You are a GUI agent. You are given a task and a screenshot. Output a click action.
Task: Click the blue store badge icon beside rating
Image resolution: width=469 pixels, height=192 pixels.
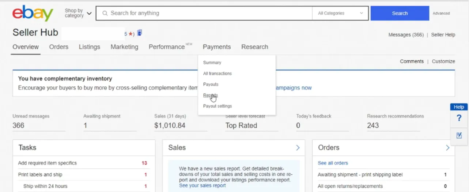(140, 33)
